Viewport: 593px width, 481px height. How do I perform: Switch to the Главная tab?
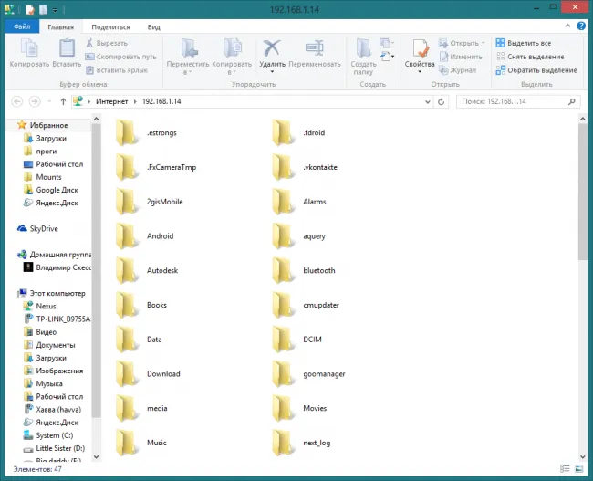[x=60, y=26]
